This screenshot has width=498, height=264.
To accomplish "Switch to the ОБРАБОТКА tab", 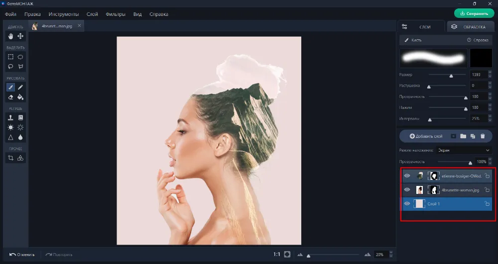I will point(470,27).
